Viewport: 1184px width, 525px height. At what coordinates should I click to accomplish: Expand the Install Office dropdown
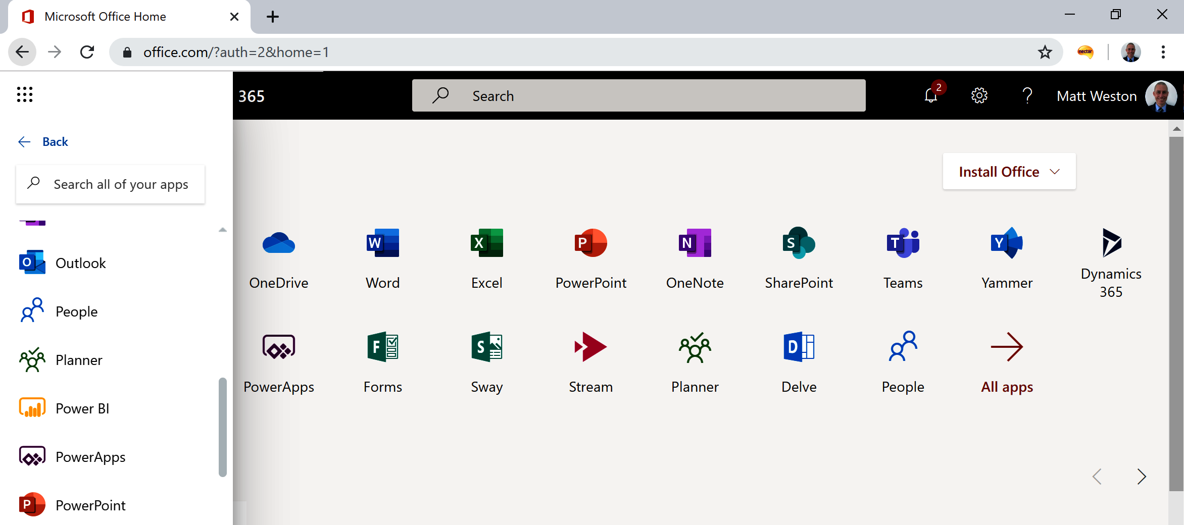point(1009,172)
